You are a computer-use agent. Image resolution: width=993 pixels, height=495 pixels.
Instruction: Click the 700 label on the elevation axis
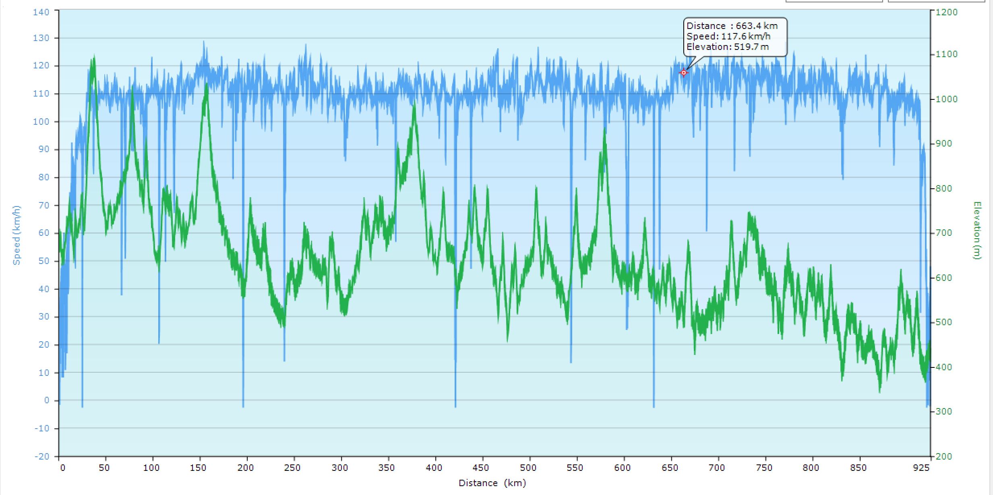pyautogui.click(x=944, y=233)
